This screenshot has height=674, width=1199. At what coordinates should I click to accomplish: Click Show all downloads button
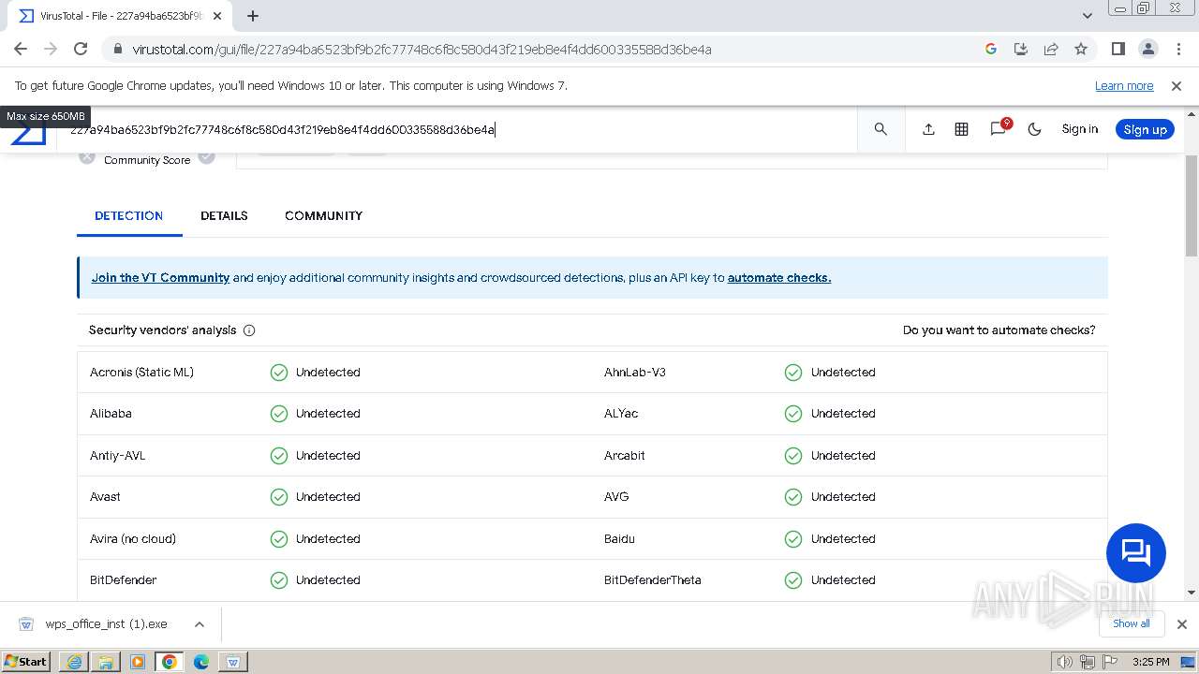(x=1132, y=623)
